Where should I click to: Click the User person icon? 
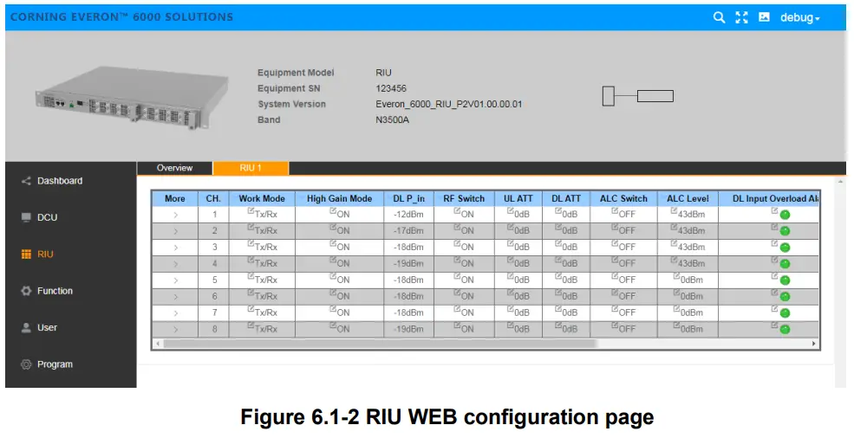(26, 327)
